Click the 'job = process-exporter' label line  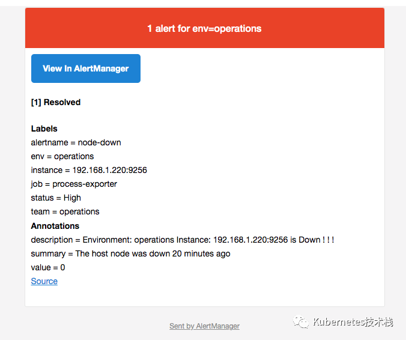click(74, 184)
